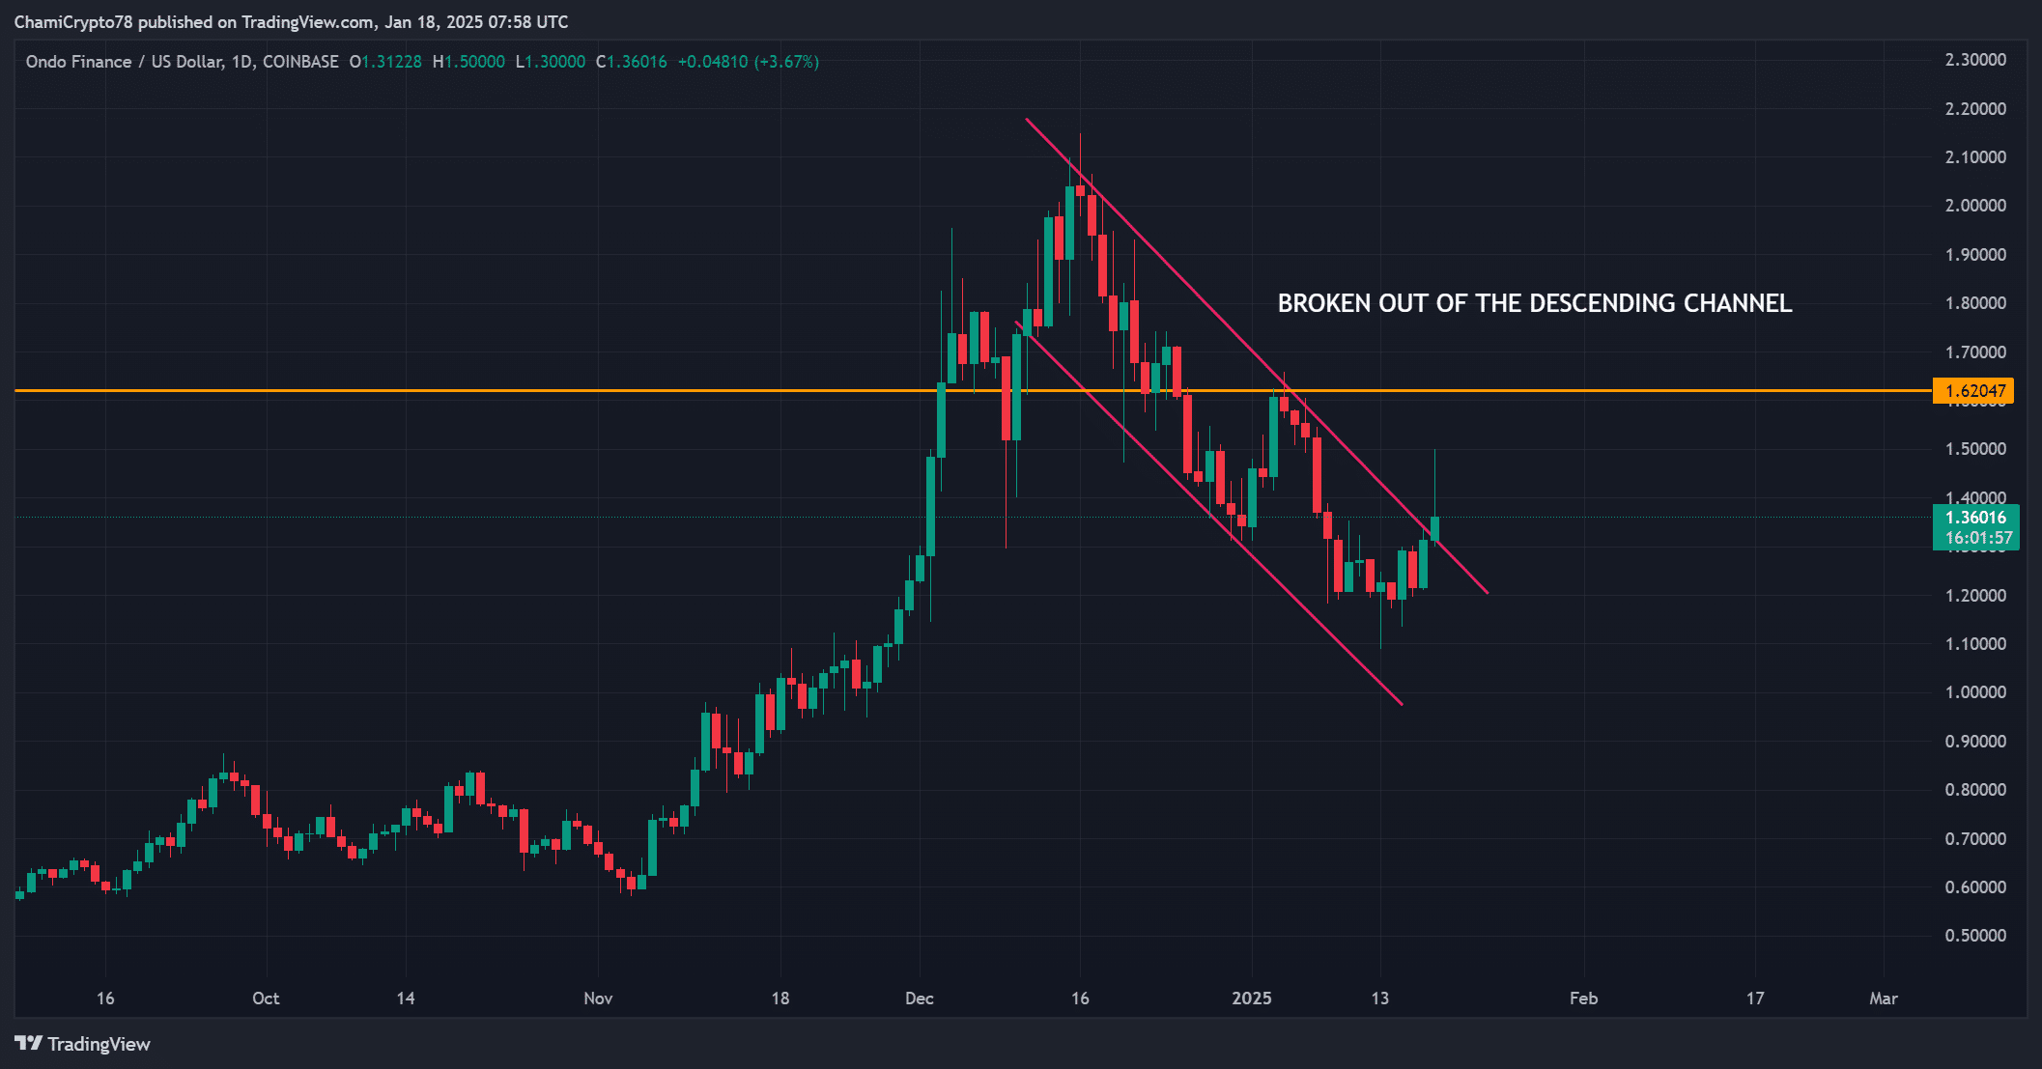Click the '2025' date axis label
The width and height of the screenshot is (2042, 1069).
tap(1252, 999)
